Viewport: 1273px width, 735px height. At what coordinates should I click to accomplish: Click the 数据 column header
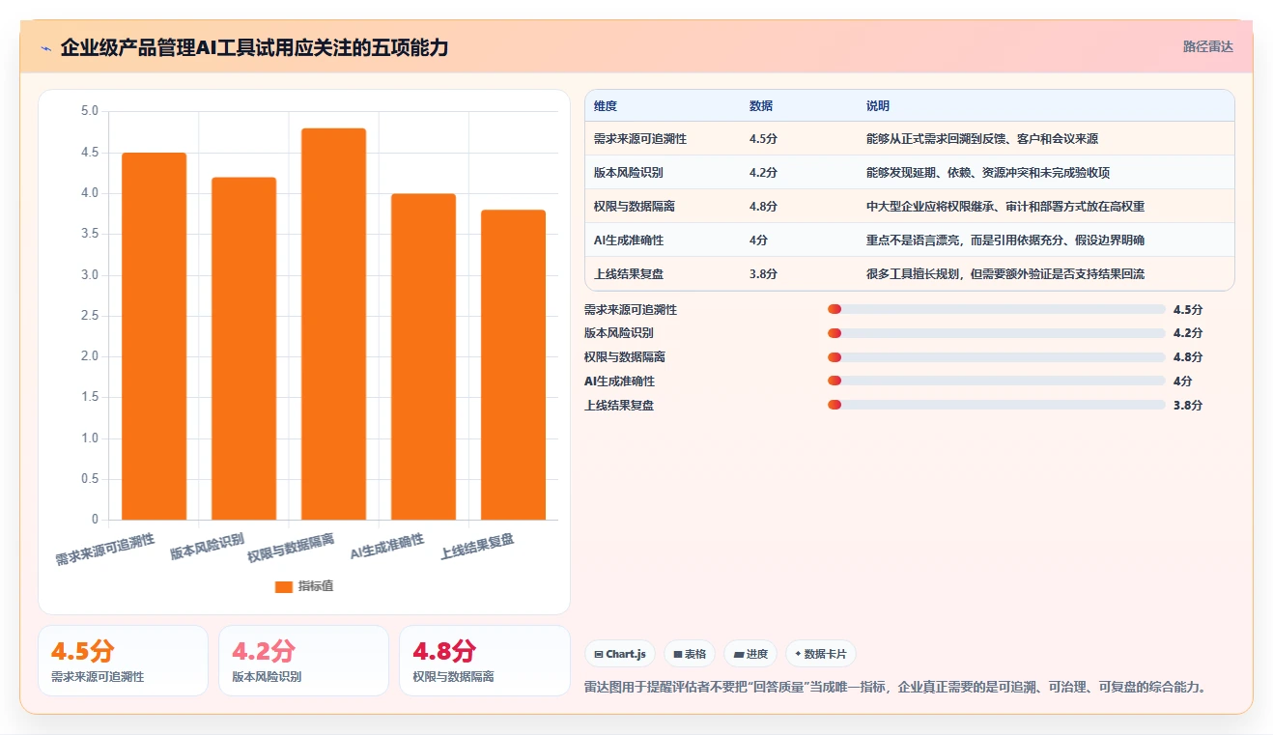[761, 106]
